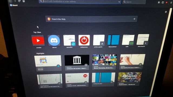Screen dimensions: 173x97
Task: Open the browser home page
Action: 24,1
